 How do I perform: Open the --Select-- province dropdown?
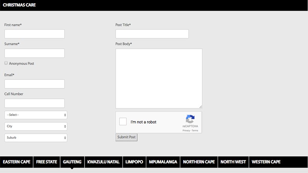pyautogui.click(x=36, y=115)
